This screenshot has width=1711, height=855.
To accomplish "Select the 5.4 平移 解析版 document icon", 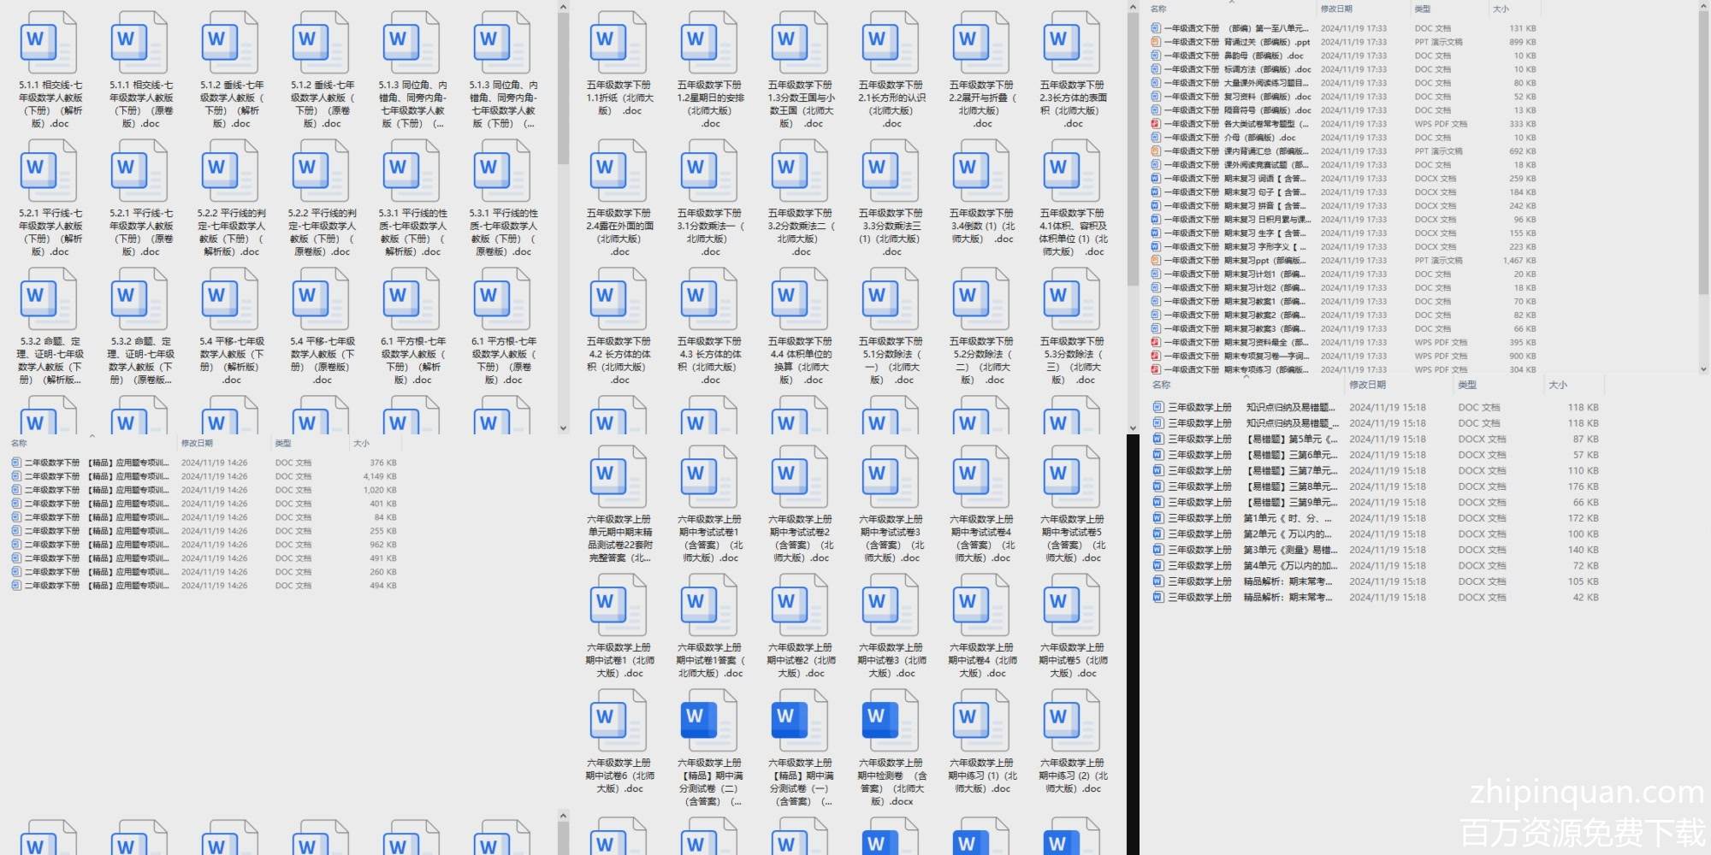I will (230, 298).
